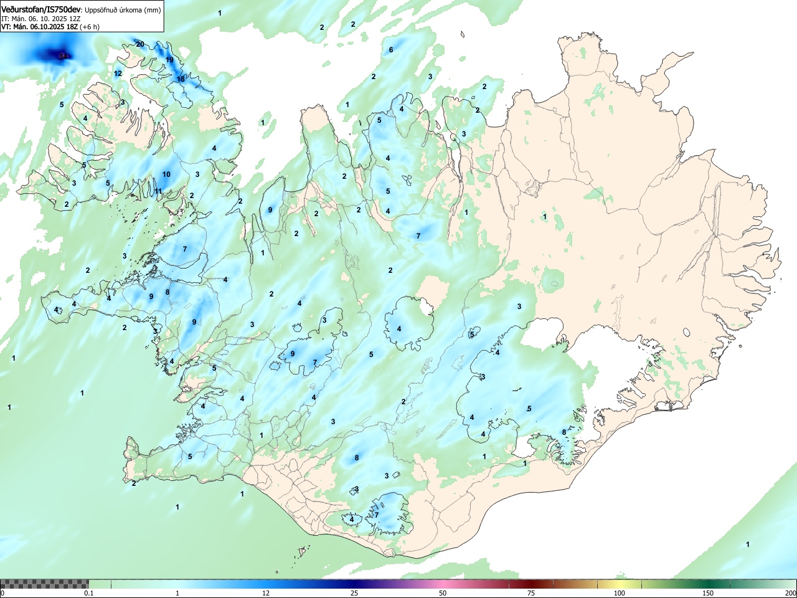
Task: Click the 10 precipitation value on the map
Action: [166, 174]
